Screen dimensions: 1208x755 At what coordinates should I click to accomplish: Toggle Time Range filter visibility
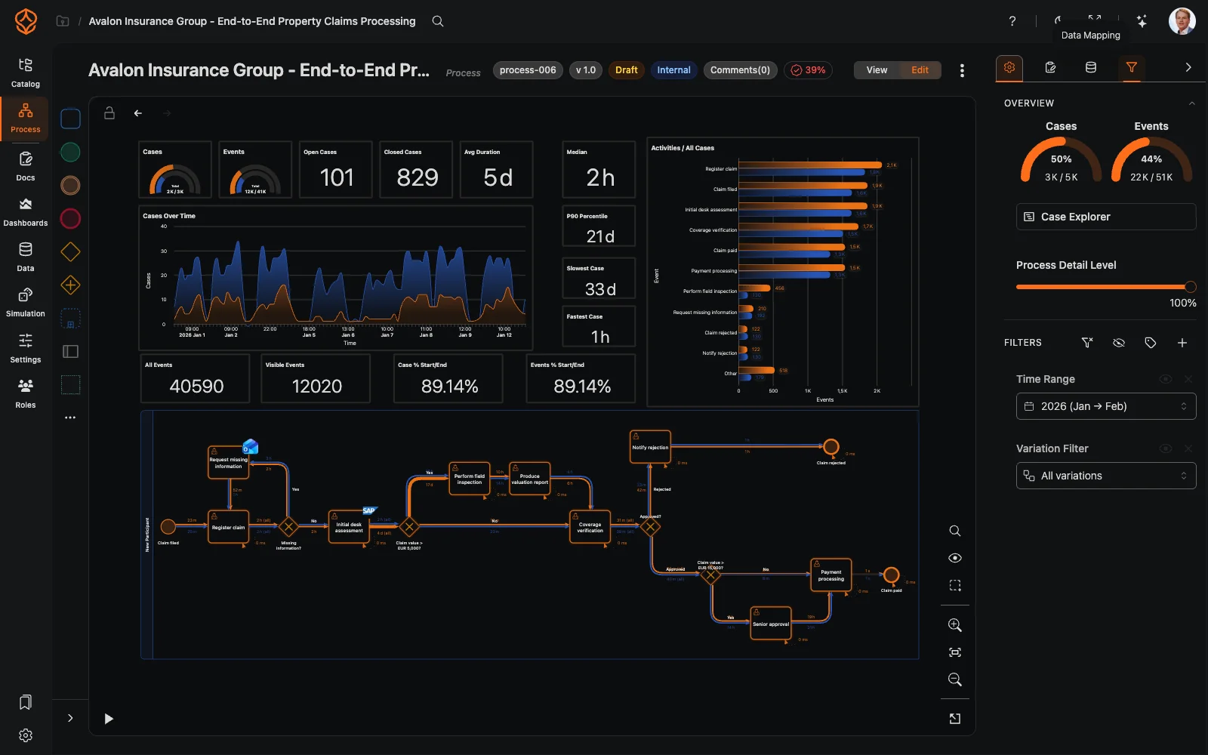click(x=1166, y=379)
